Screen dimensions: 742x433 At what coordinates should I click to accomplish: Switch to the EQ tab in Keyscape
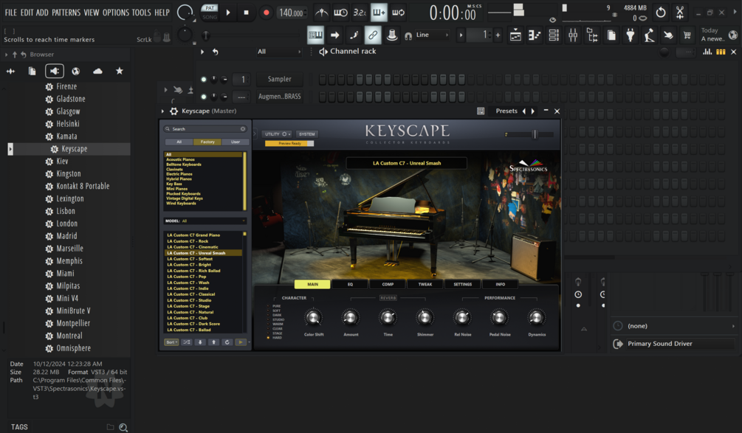click(350, 285)
